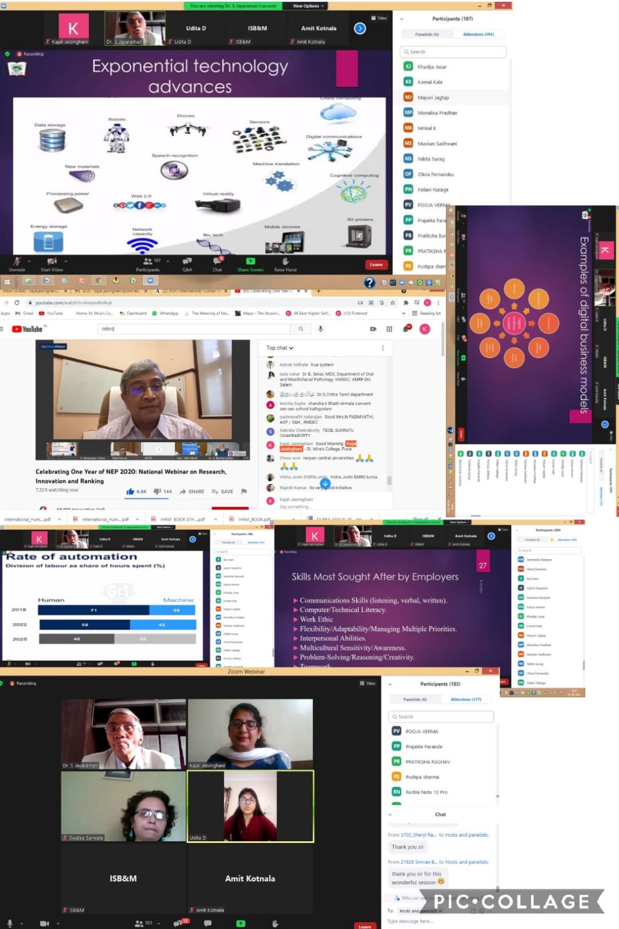
Task: Click SAVE under the YouTube video
Action: tap(222, 492)
